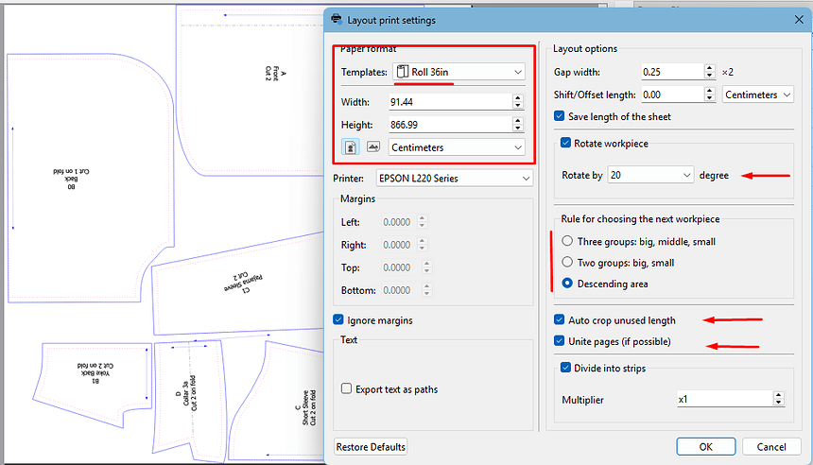Confirm settings with the OK button
Image resolution: width=813 pixels, height=465 pixels.
click(705, 446)
